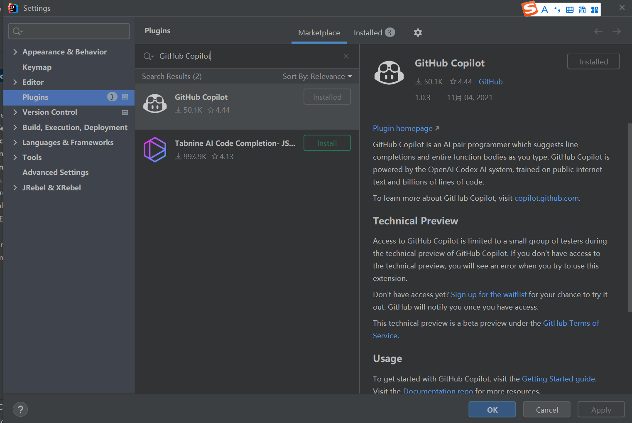Expand Languages & Frameworks section
Screen dimensions: 632x423
(x=15, y=143)
